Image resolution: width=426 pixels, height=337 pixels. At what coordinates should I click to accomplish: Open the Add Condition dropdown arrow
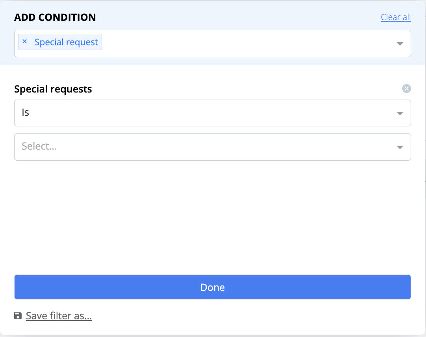(400, 44)
